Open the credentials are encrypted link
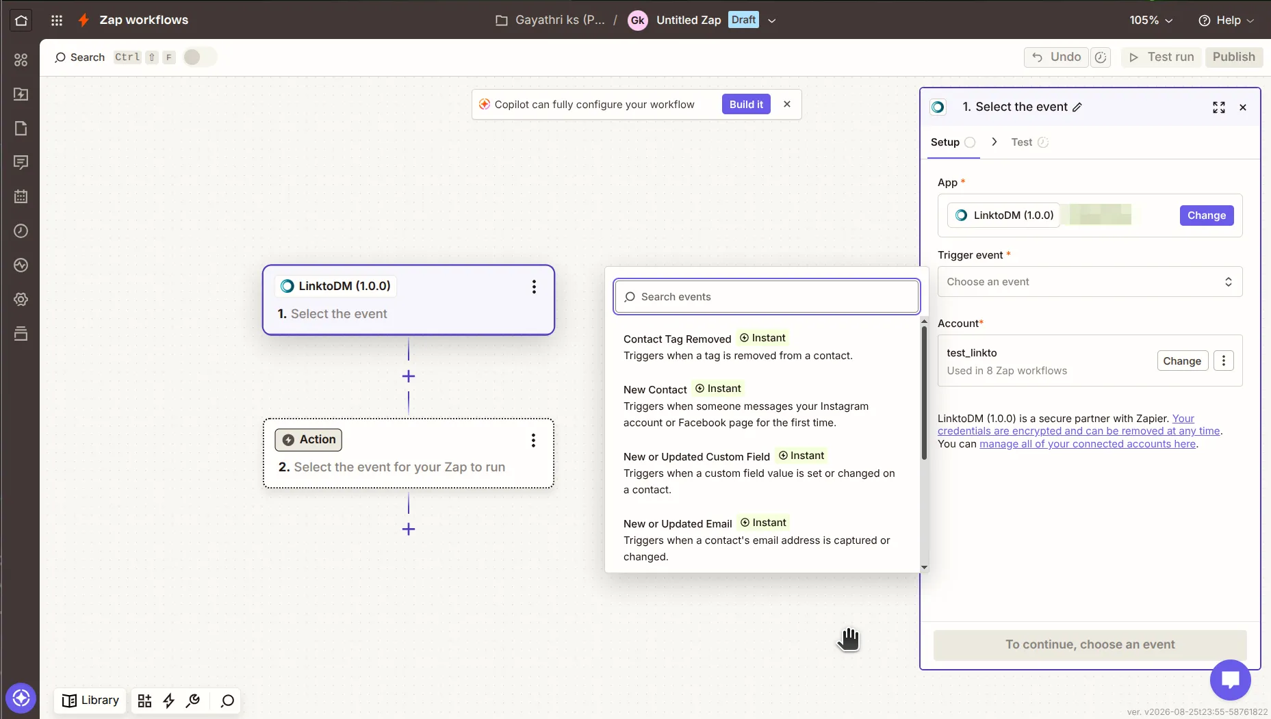The image size is (1271, 719). pyautogui.click(x=1079, y=431)
